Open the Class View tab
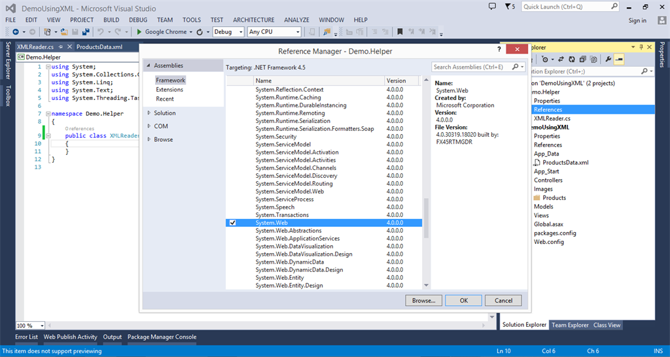Viewport: 670px width, 357px height. (x=607, y=325)
